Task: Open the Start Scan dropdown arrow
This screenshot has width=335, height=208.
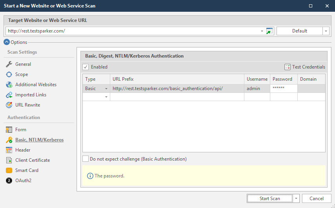Action: tap(297, 199)
